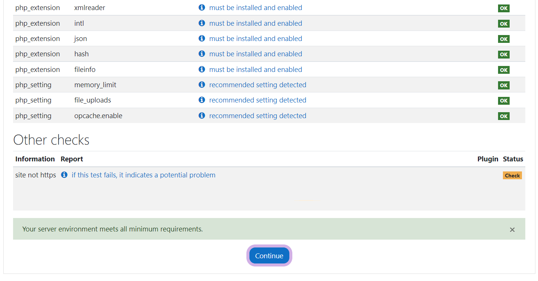
Task: Click info icon for fileinfo extension
Action: coord(202,69)
